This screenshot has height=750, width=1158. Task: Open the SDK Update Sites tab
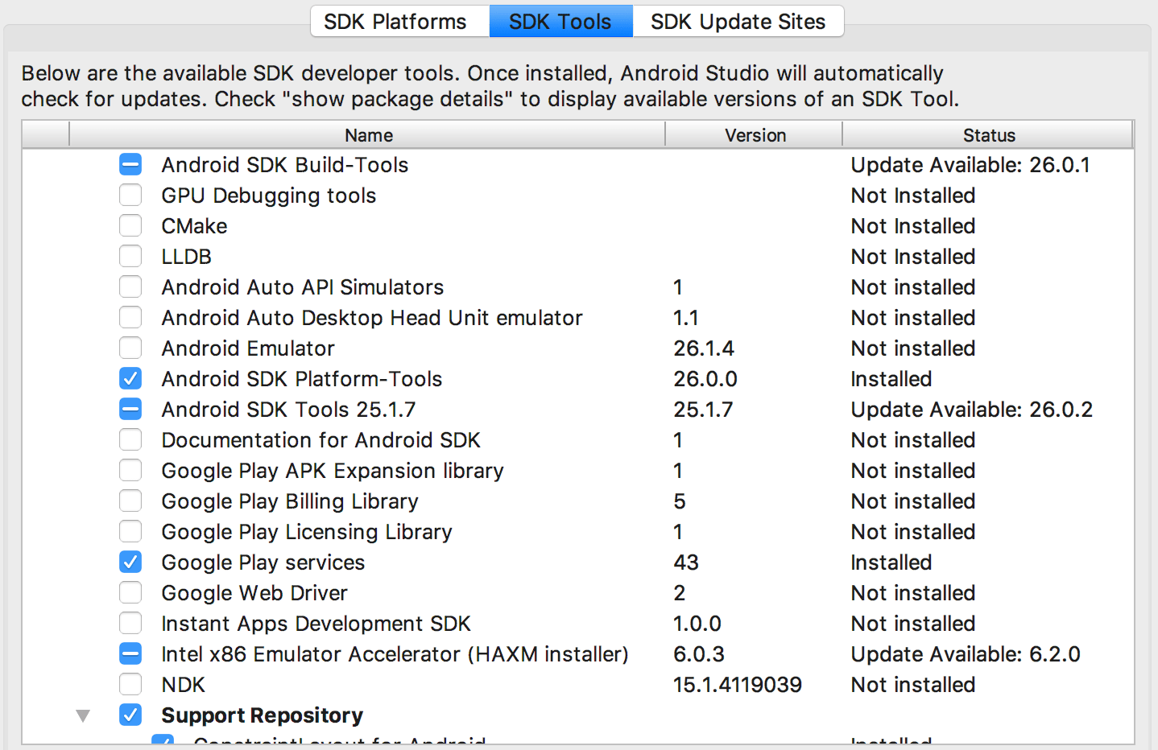(738, 22)
